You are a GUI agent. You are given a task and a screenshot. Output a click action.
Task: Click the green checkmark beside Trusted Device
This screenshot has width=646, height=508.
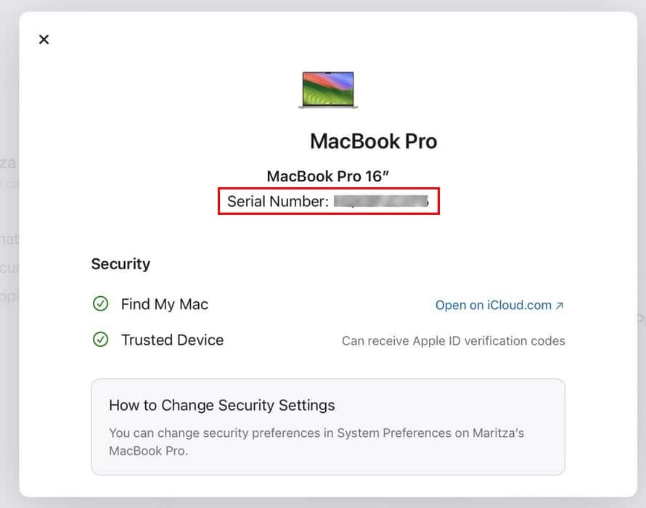pos(100,340)
